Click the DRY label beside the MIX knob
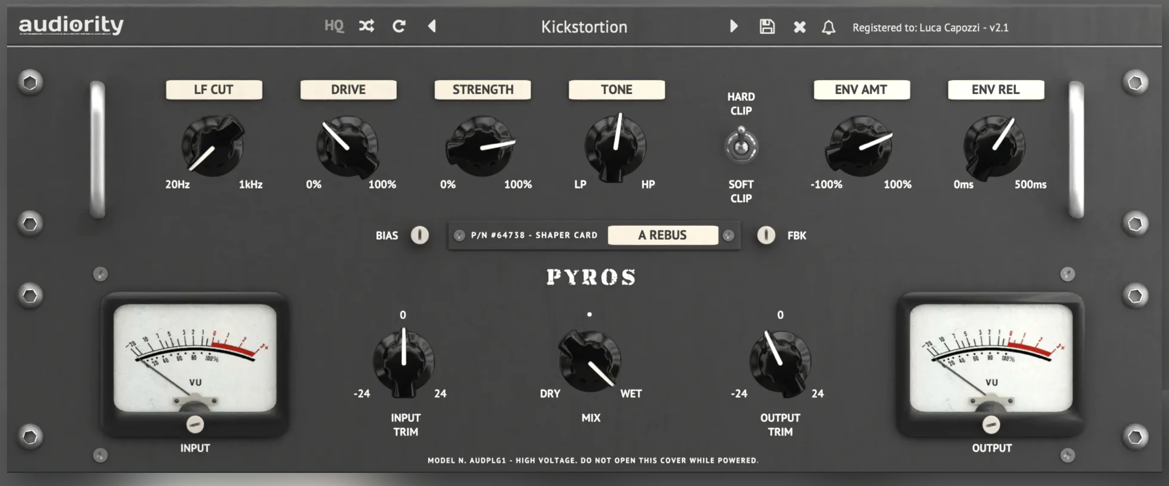The image size is (1169, 486). point(550,394)
